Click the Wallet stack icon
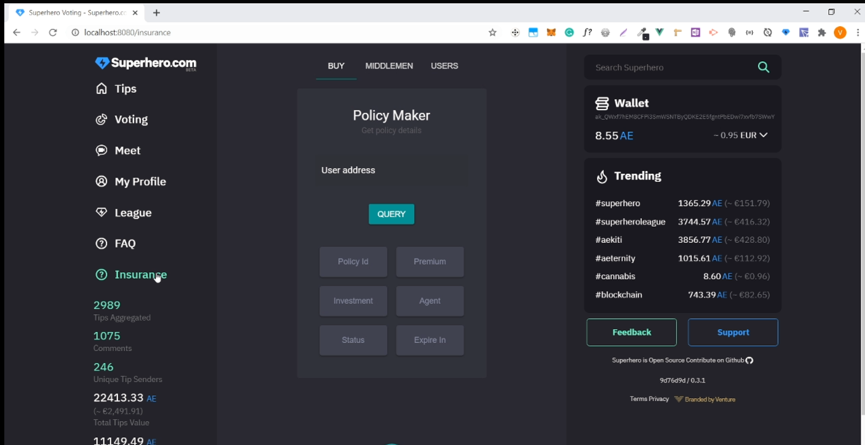The image size is (865, 445). click(x=602, y=103)
